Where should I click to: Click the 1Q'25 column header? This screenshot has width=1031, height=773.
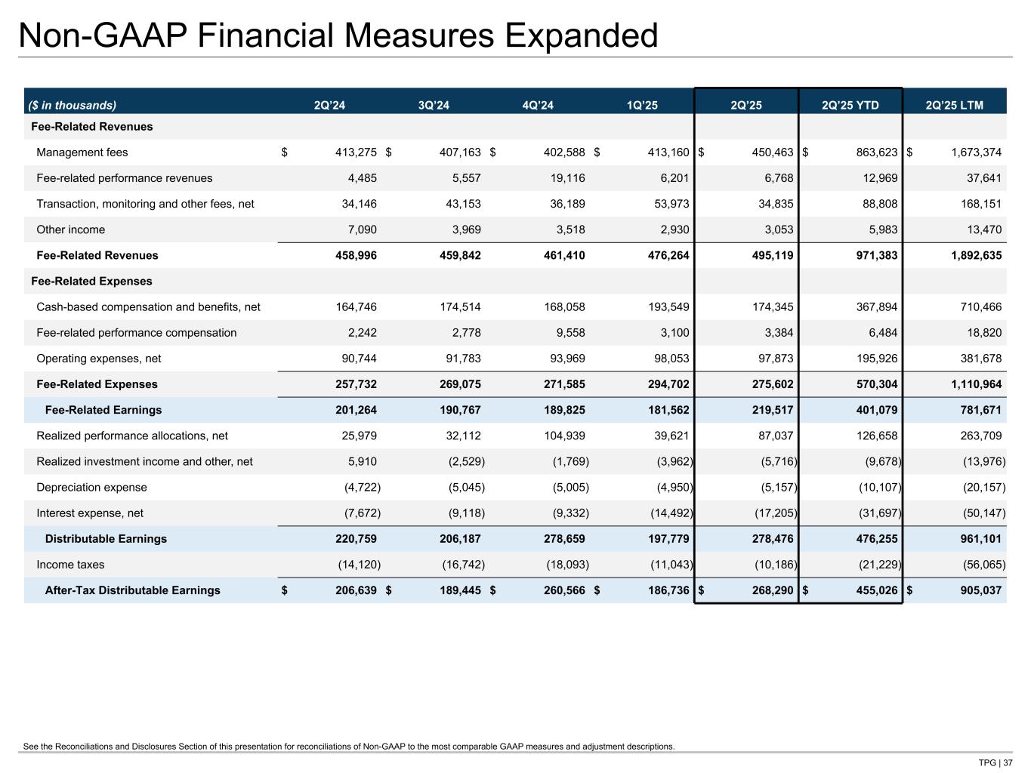(642, 105)
